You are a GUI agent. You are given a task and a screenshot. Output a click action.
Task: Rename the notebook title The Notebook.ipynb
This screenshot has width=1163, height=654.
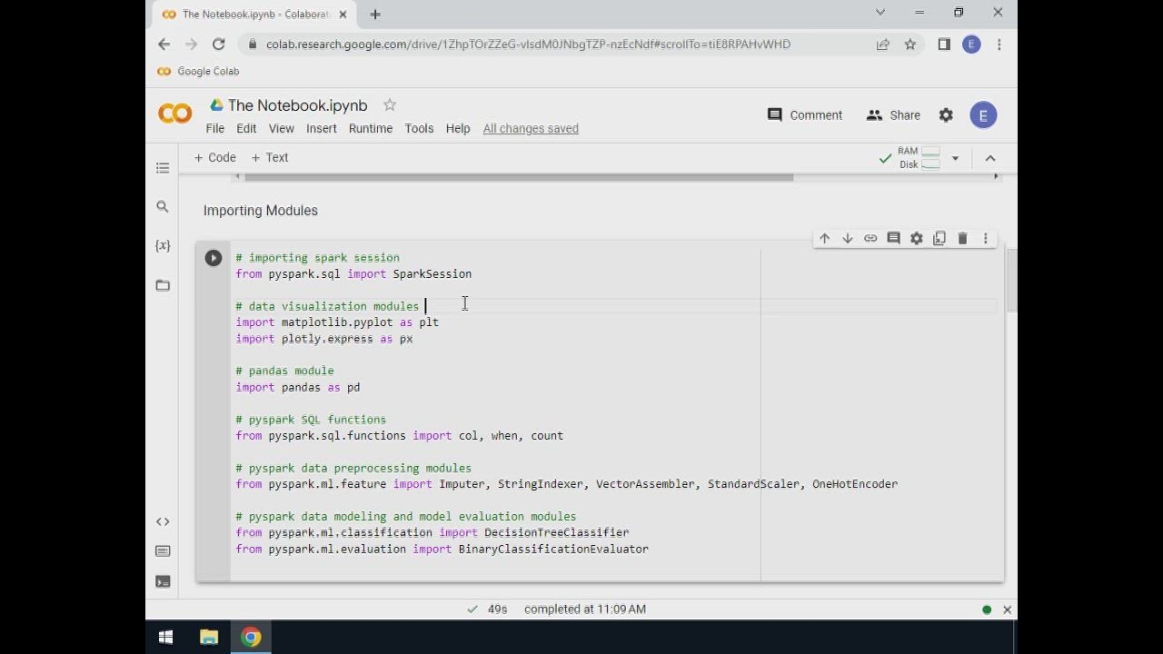298,105
